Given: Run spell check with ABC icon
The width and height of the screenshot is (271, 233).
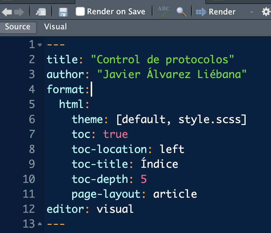Looking at the screenshot, I should 164,11.
